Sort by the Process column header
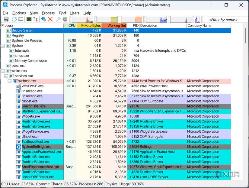249x188 pixels. 32,26
